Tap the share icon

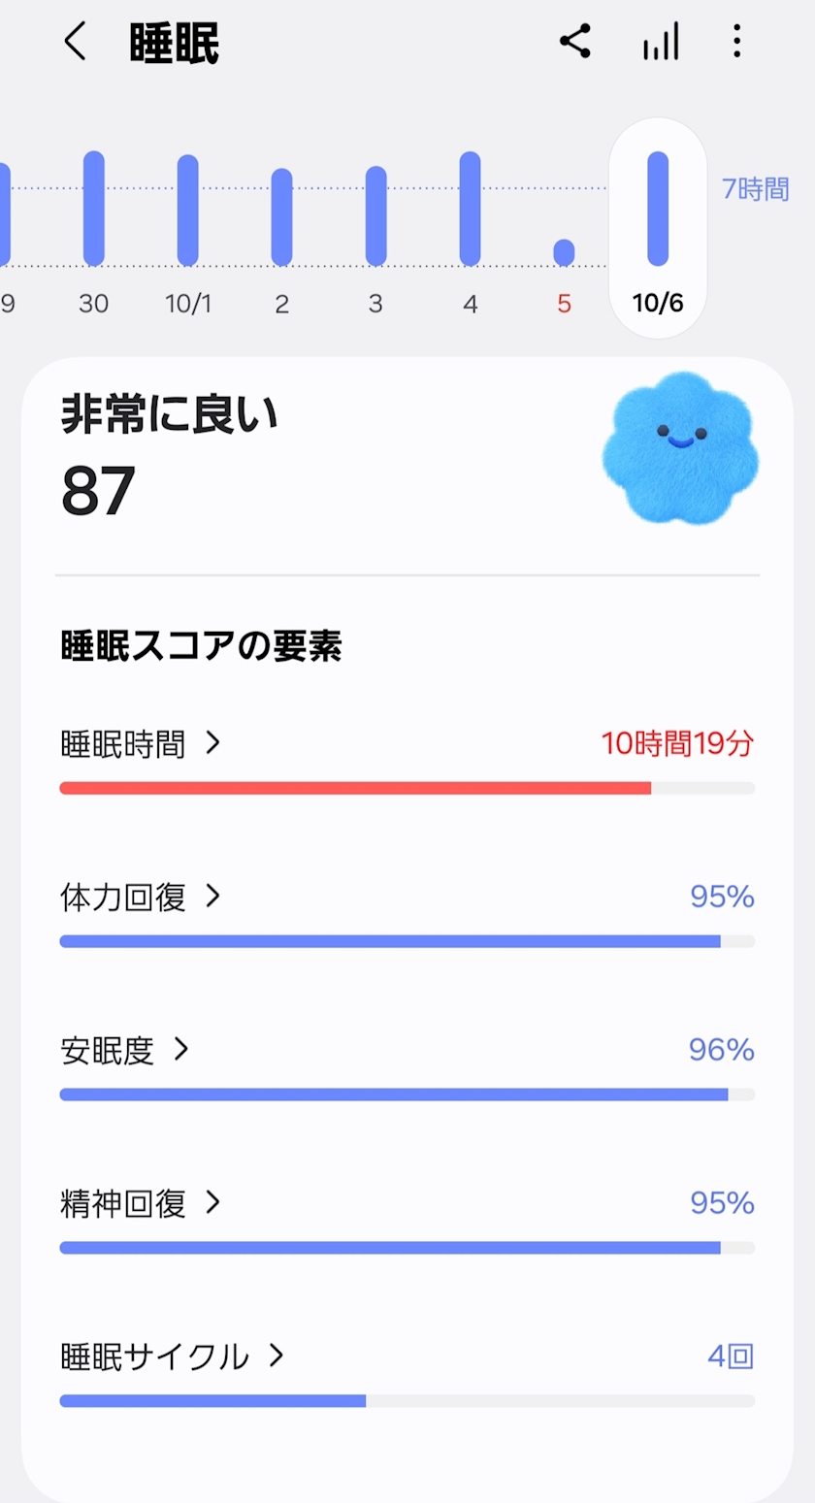coord(575,42)
